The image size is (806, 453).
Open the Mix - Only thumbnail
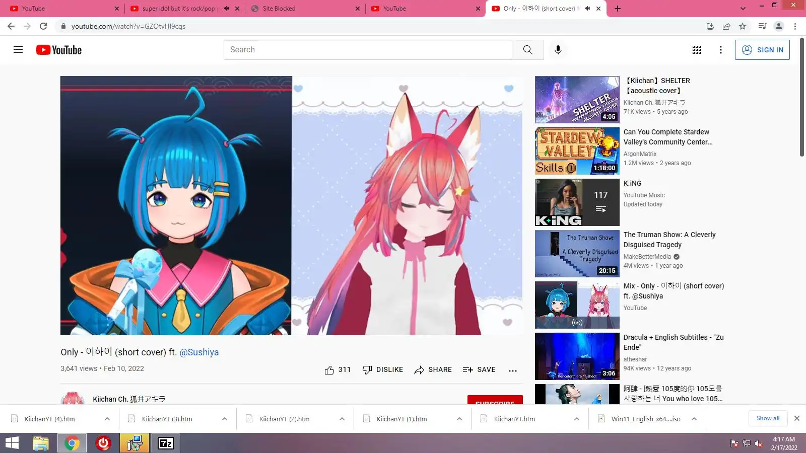point(577,305)
